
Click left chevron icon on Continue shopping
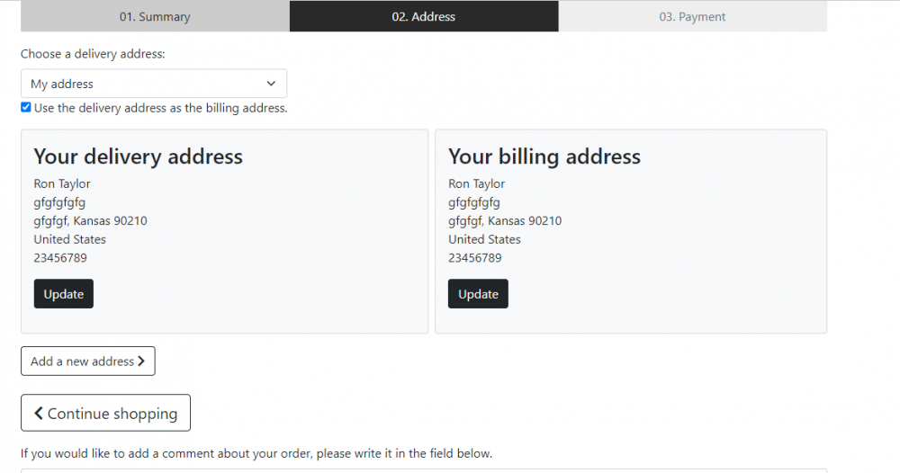pyautogui.click(x=39, y=413)
